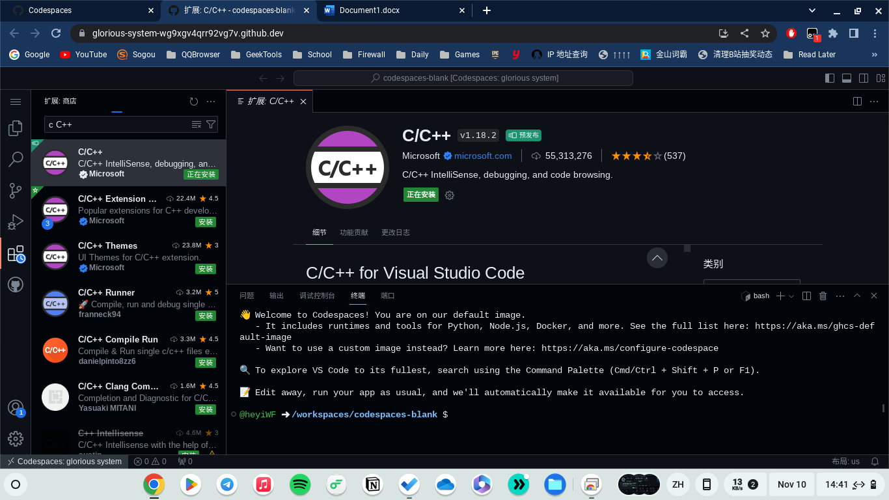This screenshot has width=889, height=500.
Task: Open the Explorer view in activity bar
Action: point(16,128)
